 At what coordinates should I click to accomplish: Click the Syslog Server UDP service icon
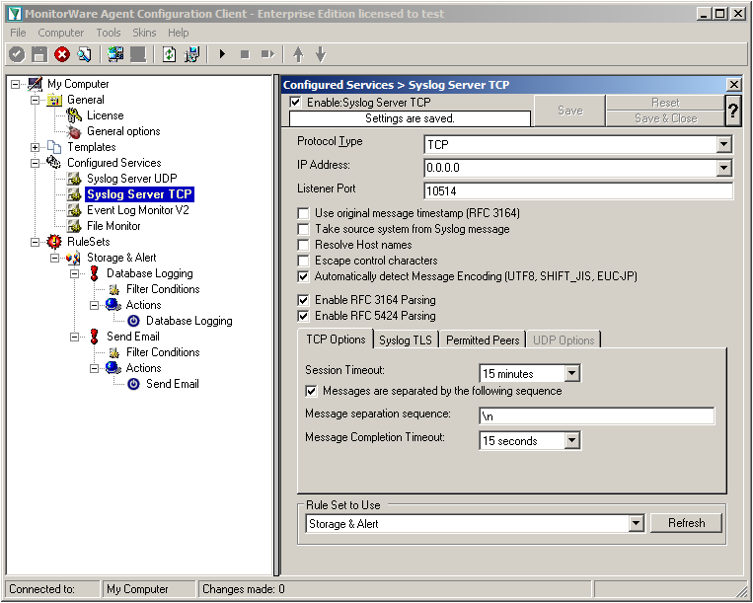point(74,179)
